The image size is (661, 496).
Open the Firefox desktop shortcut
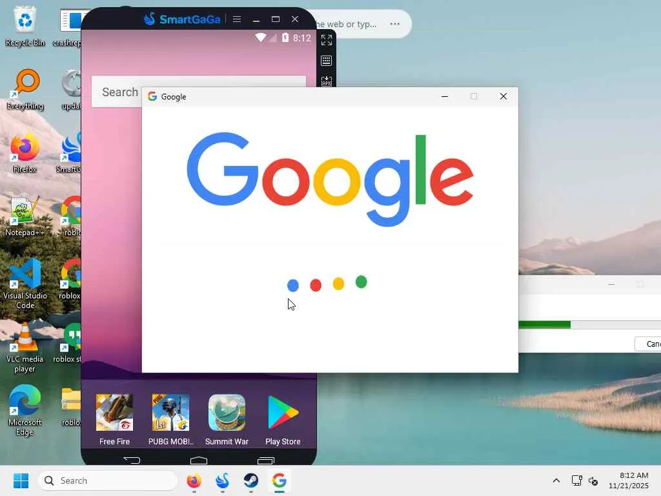25,152
